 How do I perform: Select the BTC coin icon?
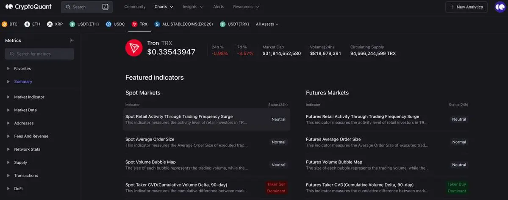coord(5,24)
